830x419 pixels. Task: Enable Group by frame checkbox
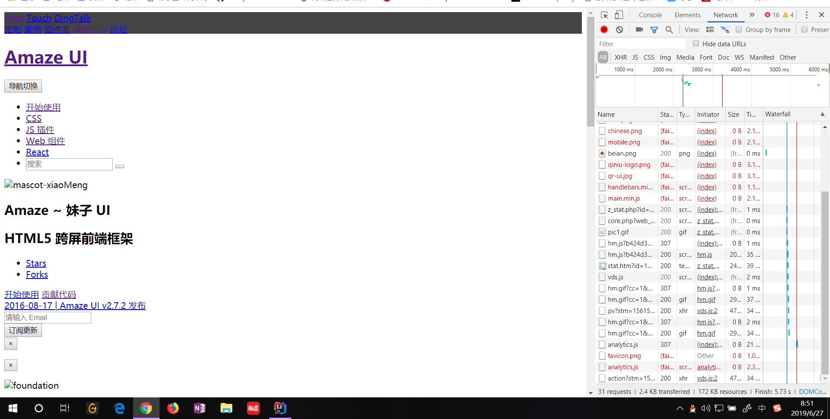tap(739, 30)
